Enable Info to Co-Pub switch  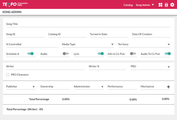[133, 54]
